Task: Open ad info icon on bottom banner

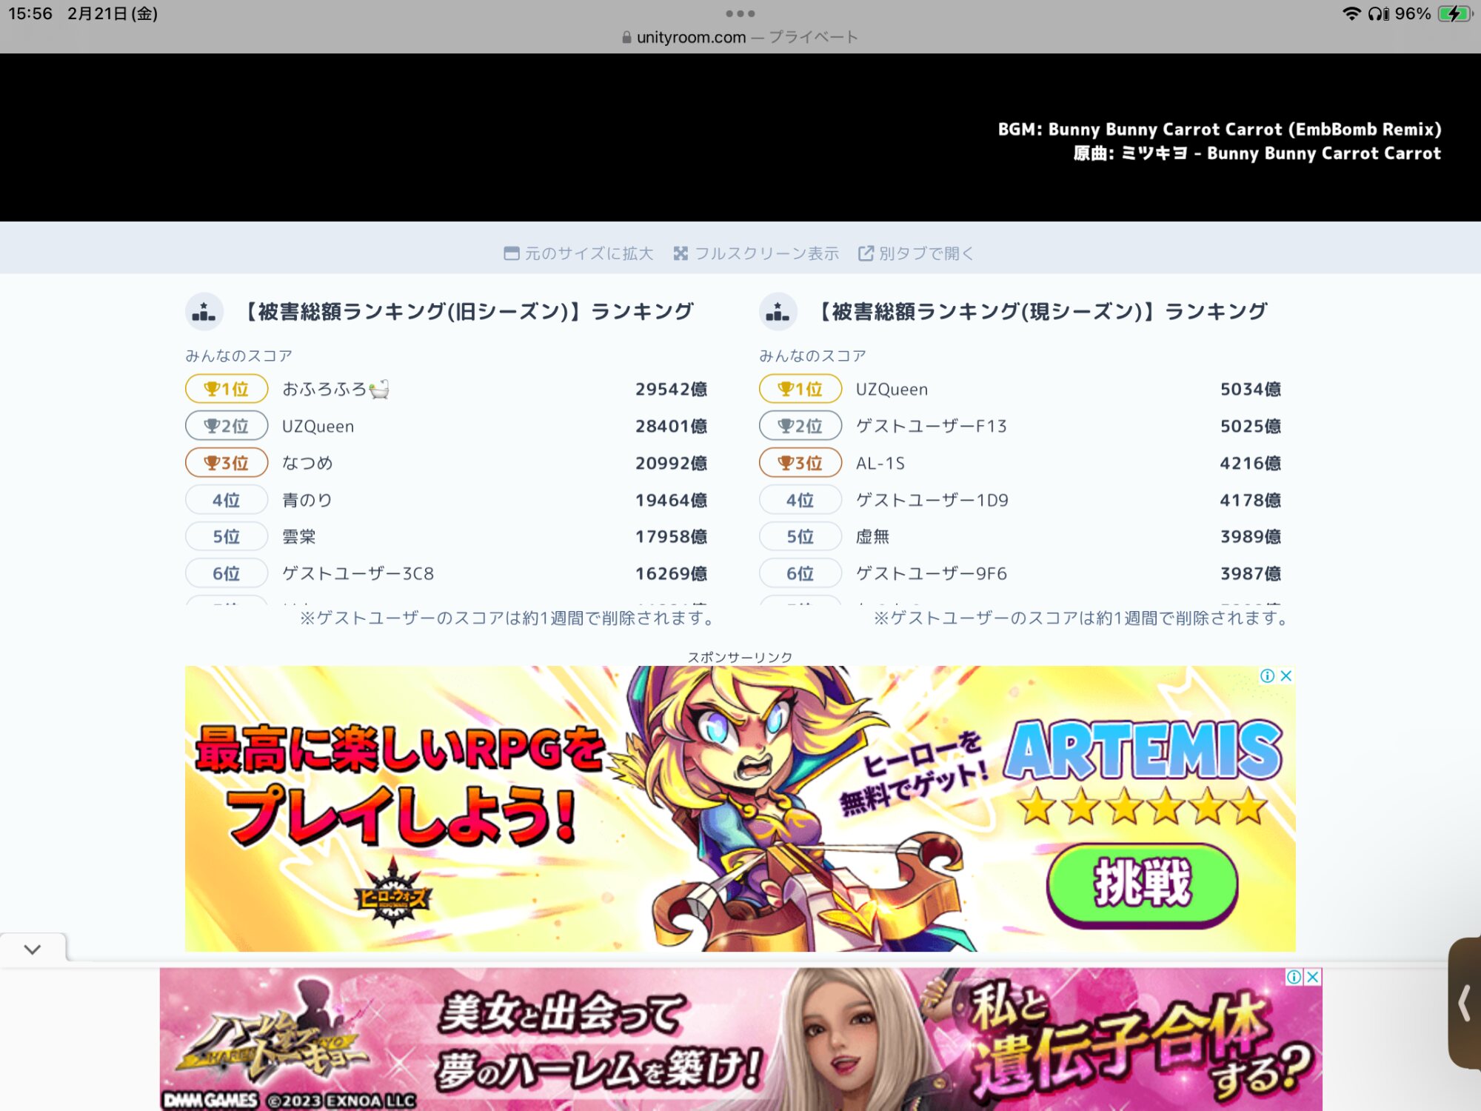Action: [x=1294, y=977]
